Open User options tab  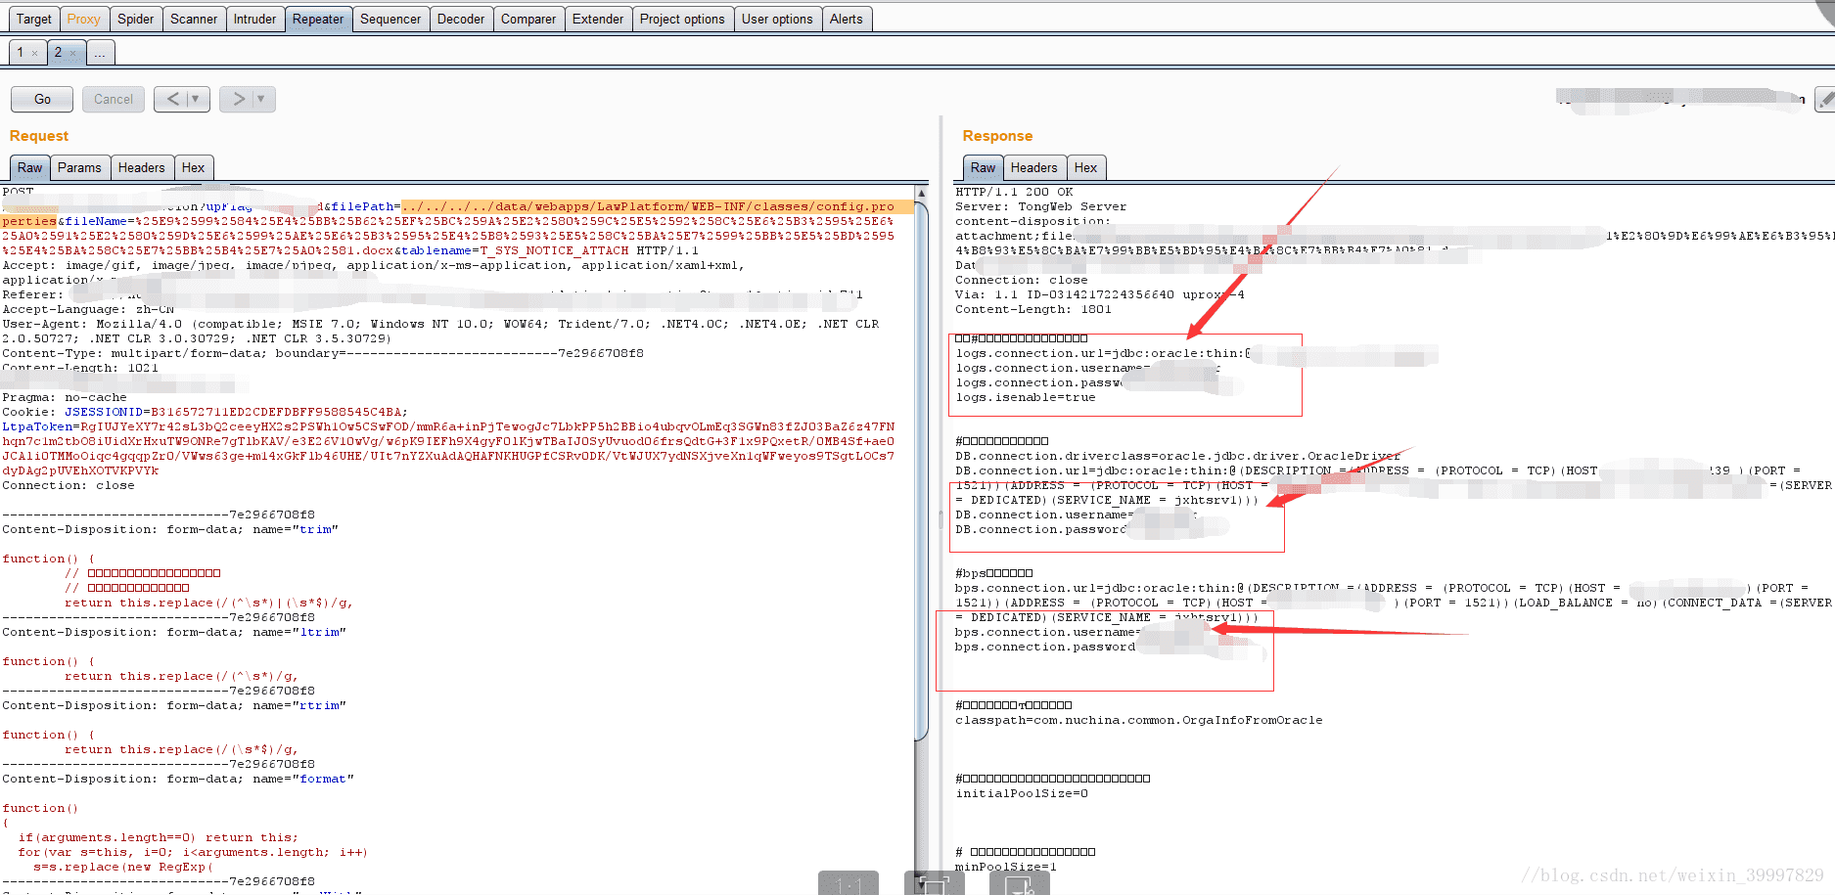[x=777, y=19]
